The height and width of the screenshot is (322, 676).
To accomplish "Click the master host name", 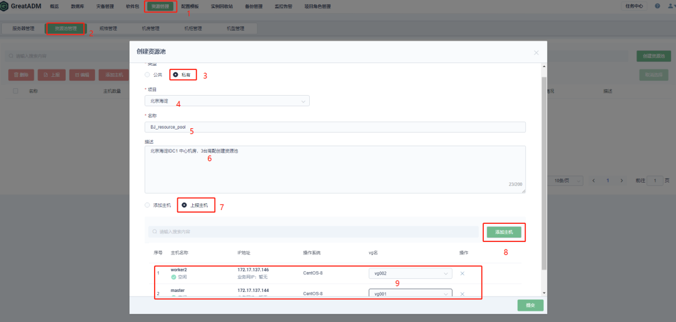I will tap(178, 291).
